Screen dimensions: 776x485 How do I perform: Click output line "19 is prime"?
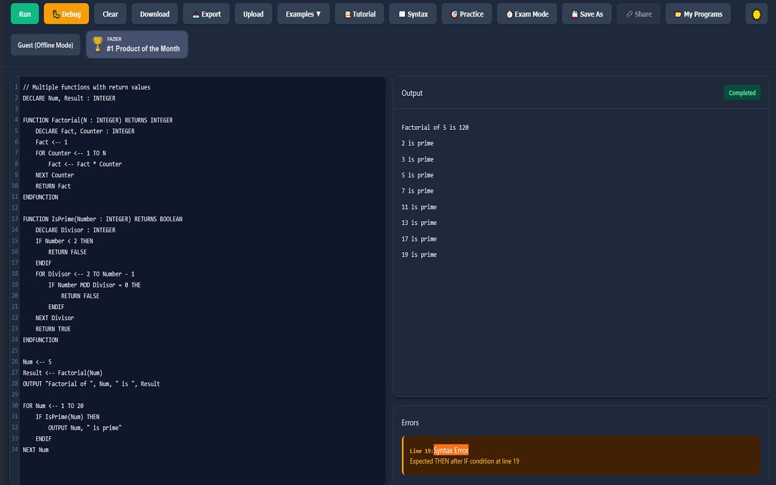pyautogui.click(x=419, y=255)
